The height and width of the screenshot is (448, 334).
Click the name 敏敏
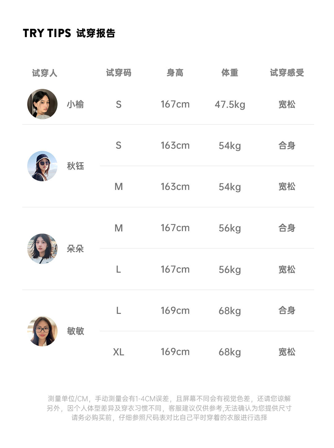pos(75,331)
